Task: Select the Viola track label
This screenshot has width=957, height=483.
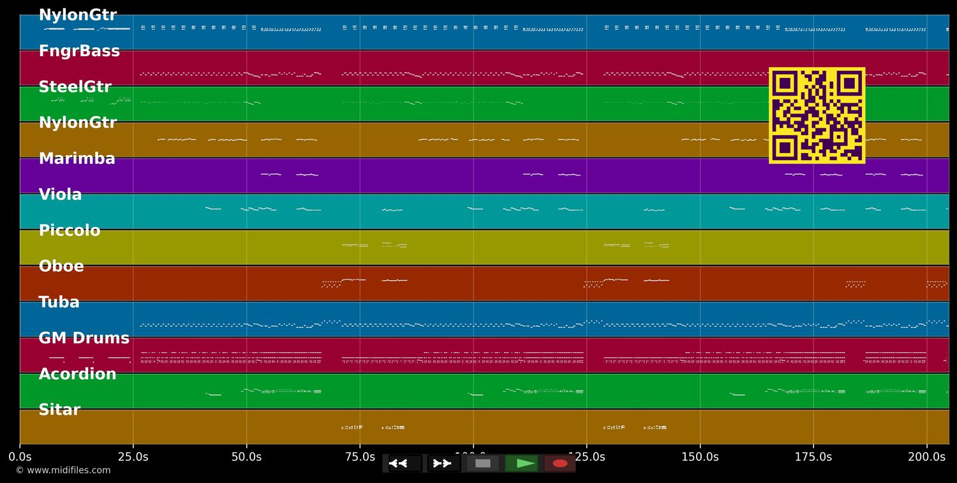Action: coord(60,195)
